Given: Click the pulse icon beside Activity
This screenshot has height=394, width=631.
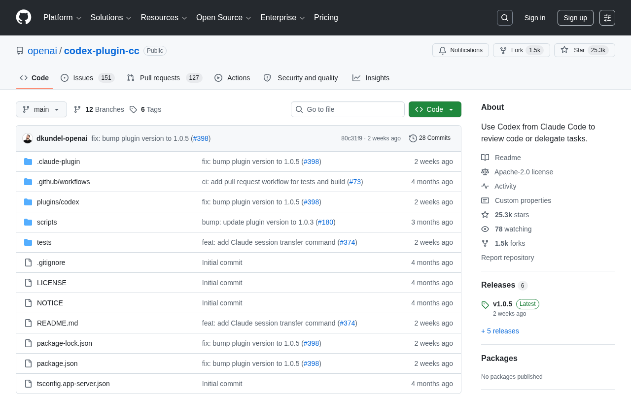Looking at the screenshot, I should coord(485,186).
